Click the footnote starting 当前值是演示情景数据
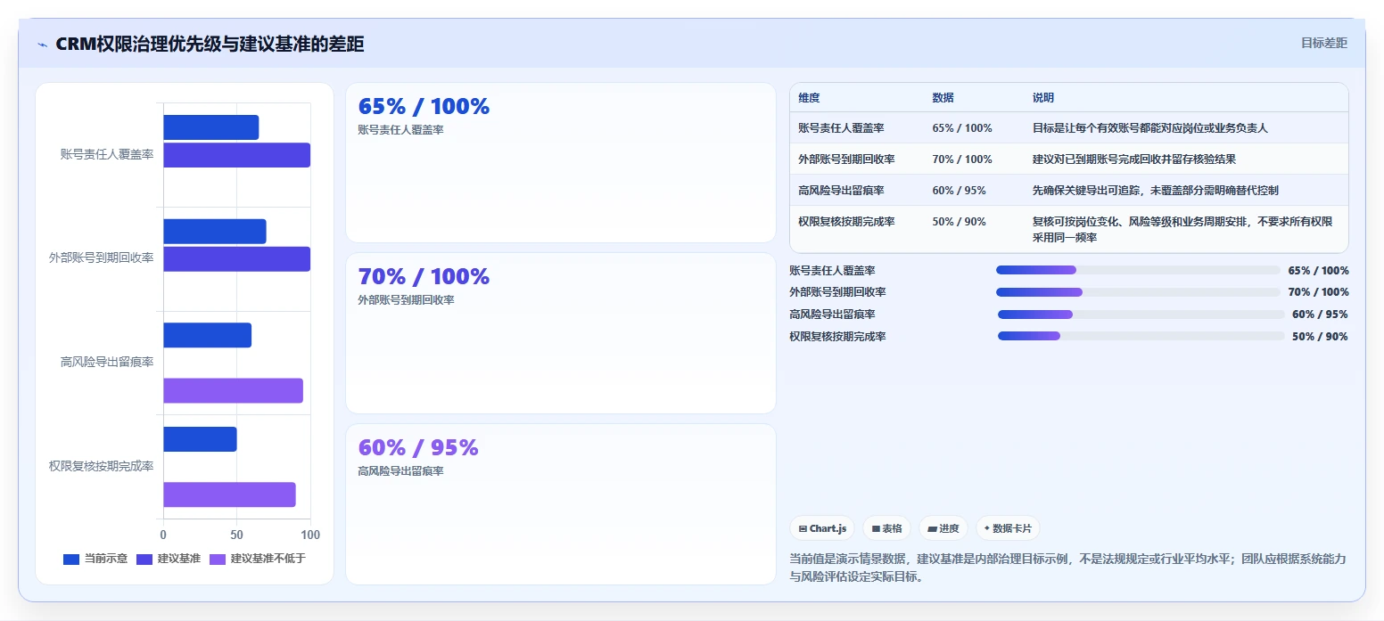1384x621 pixels. pyautogui.click(x=1067, y=568)
